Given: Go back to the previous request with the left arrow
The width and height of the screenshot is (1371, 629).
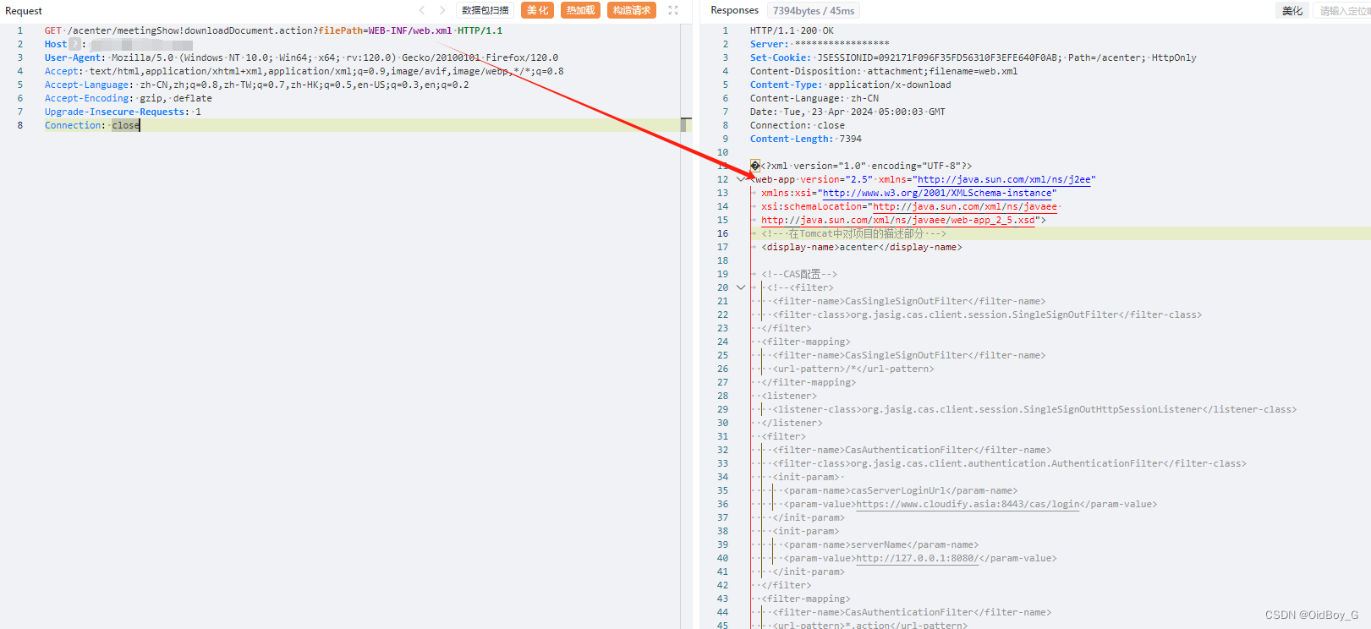Looking at the screenshot, I should click(x=422, y=10).
